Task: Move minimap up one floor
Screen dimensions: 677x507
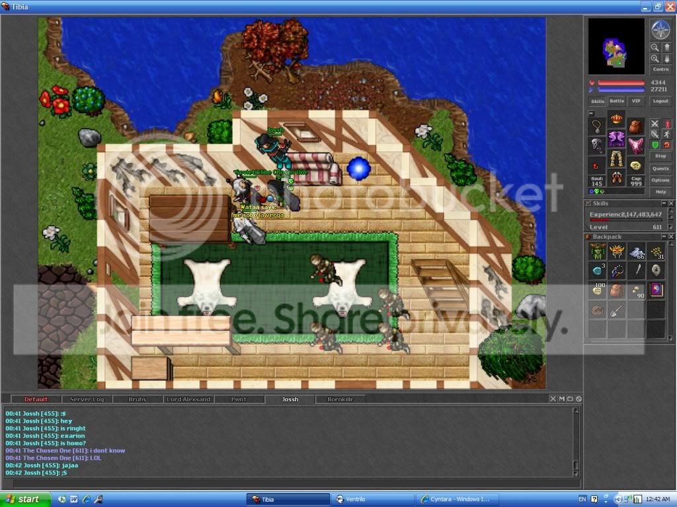Action: [666, 48]
